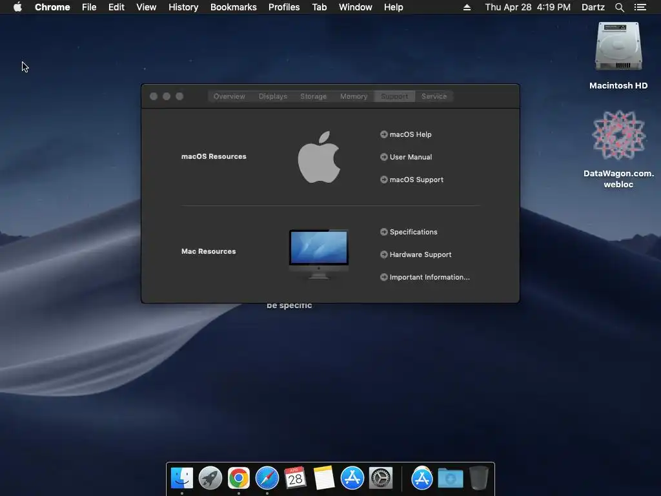This screenshot has height=496, width=661.
Task: Open the Bookmarks menu
Action: [x=234, y=7]
